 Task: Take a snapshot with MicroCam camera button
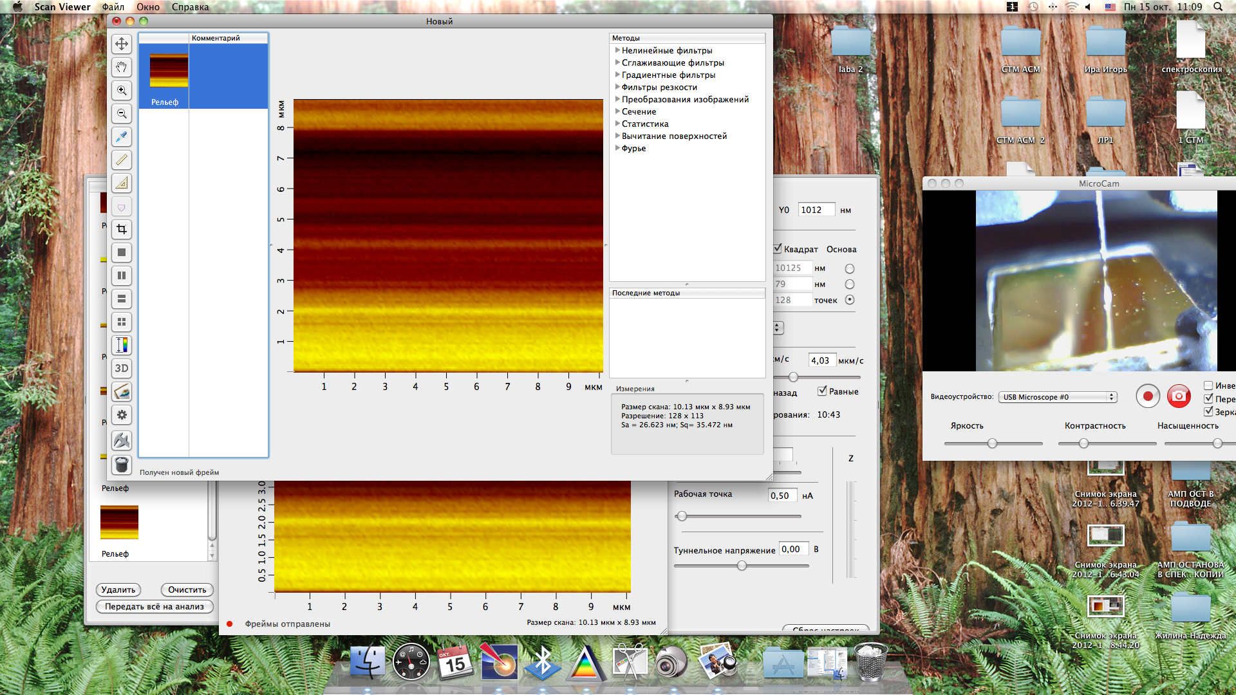1179,396
